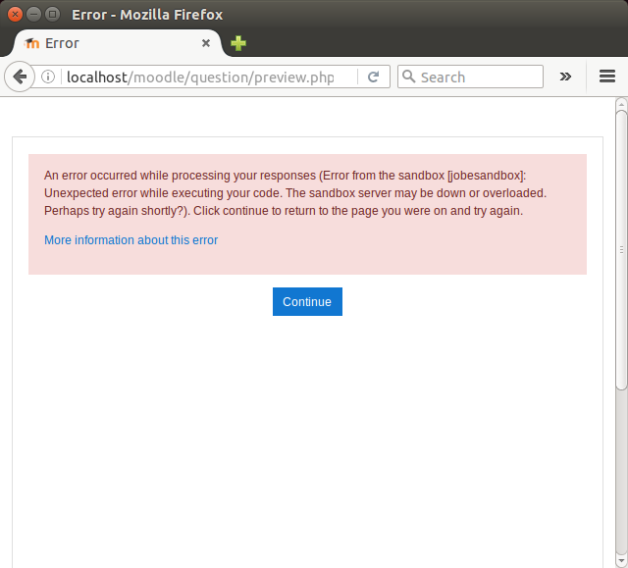Close the Error tab
Screen dimensions: 628x568
pos(206,43)
